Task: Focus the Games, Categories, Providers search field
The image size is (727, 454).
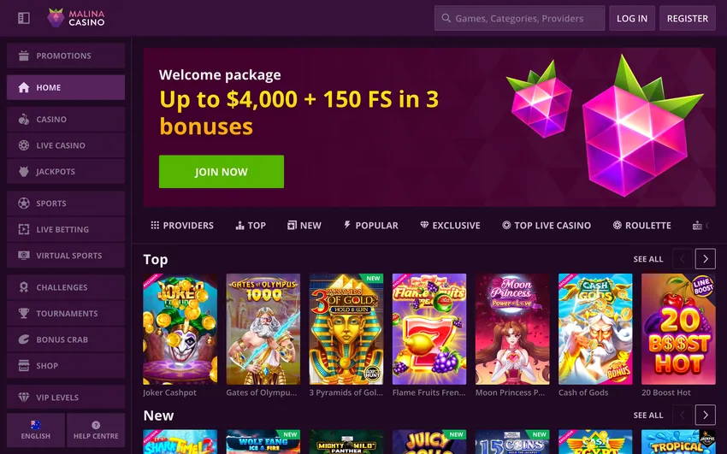Action: pyautogui.click(x=519, y=19)
